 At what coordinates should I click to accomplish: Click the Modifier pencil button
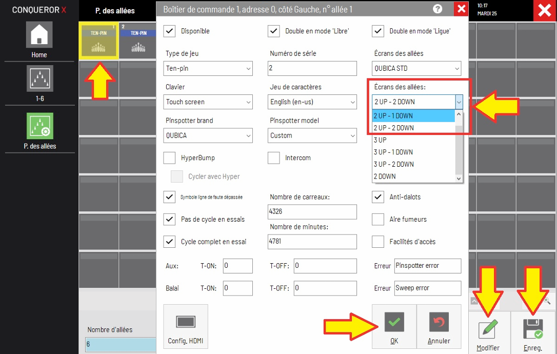tap(488, 333)
